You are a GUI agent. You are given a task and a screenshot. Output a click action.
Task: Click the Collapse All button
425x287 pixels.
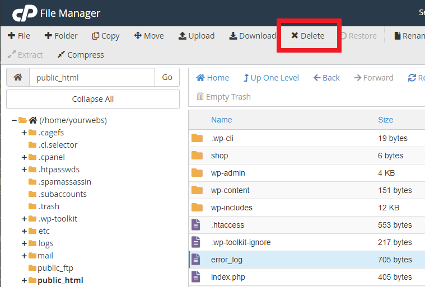93,99
